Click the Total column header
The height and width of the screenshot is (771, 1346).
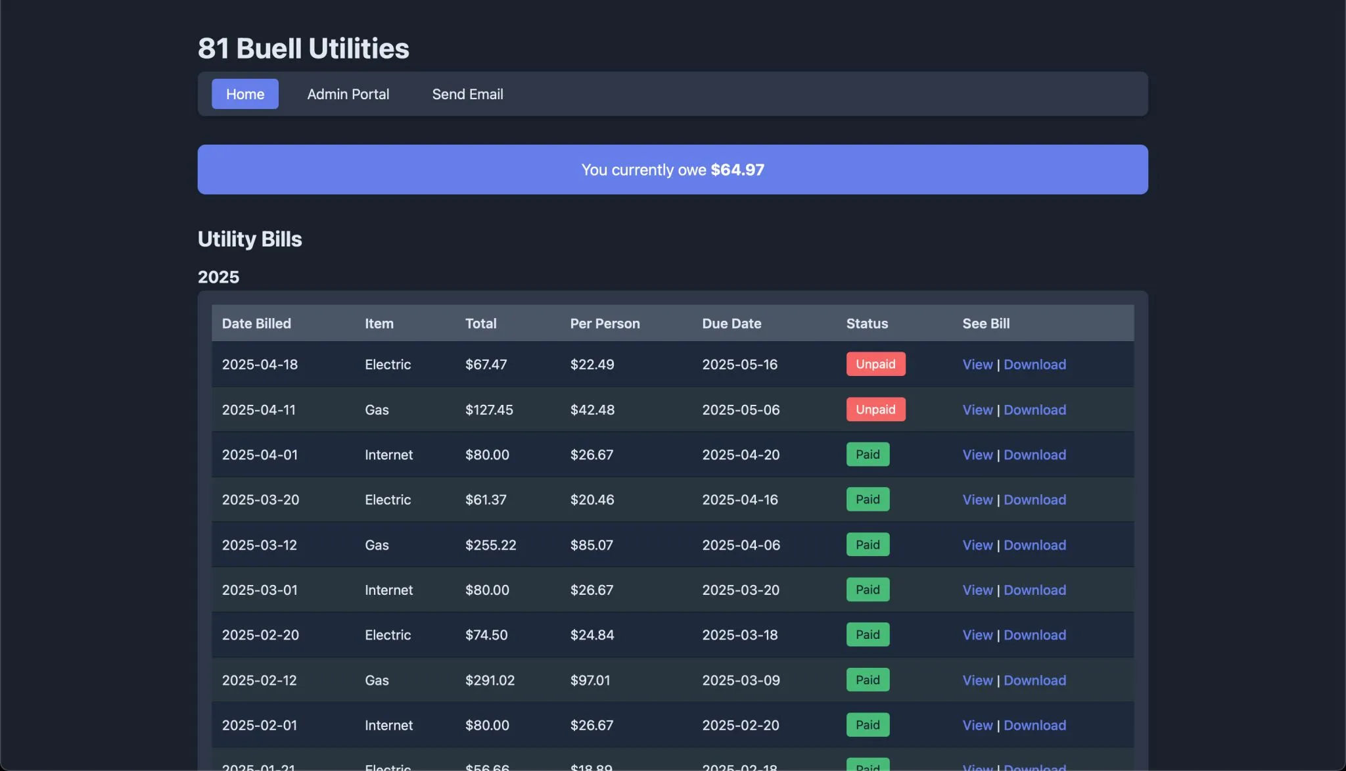(480, 323)
